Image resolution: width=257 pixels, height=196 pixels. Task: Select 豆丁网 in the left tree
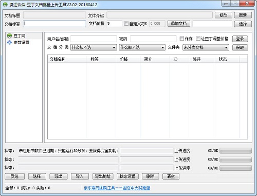click(20, 36)
